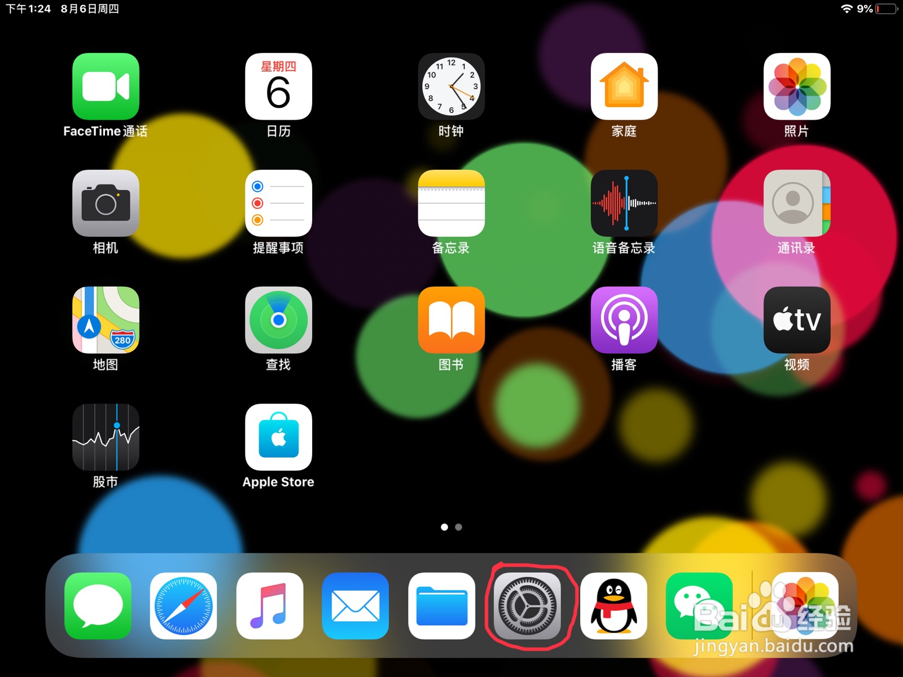Open the Find My (查找) app
The height and width of the screenshot is (677, 903).
click(x=278, y=320)
